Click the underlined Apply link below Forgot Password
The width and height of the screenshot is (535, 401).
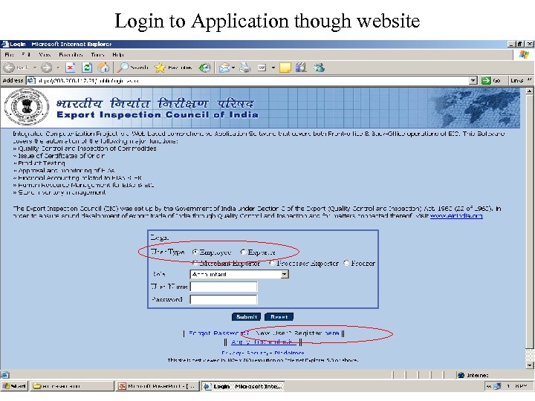coord(262,342)
